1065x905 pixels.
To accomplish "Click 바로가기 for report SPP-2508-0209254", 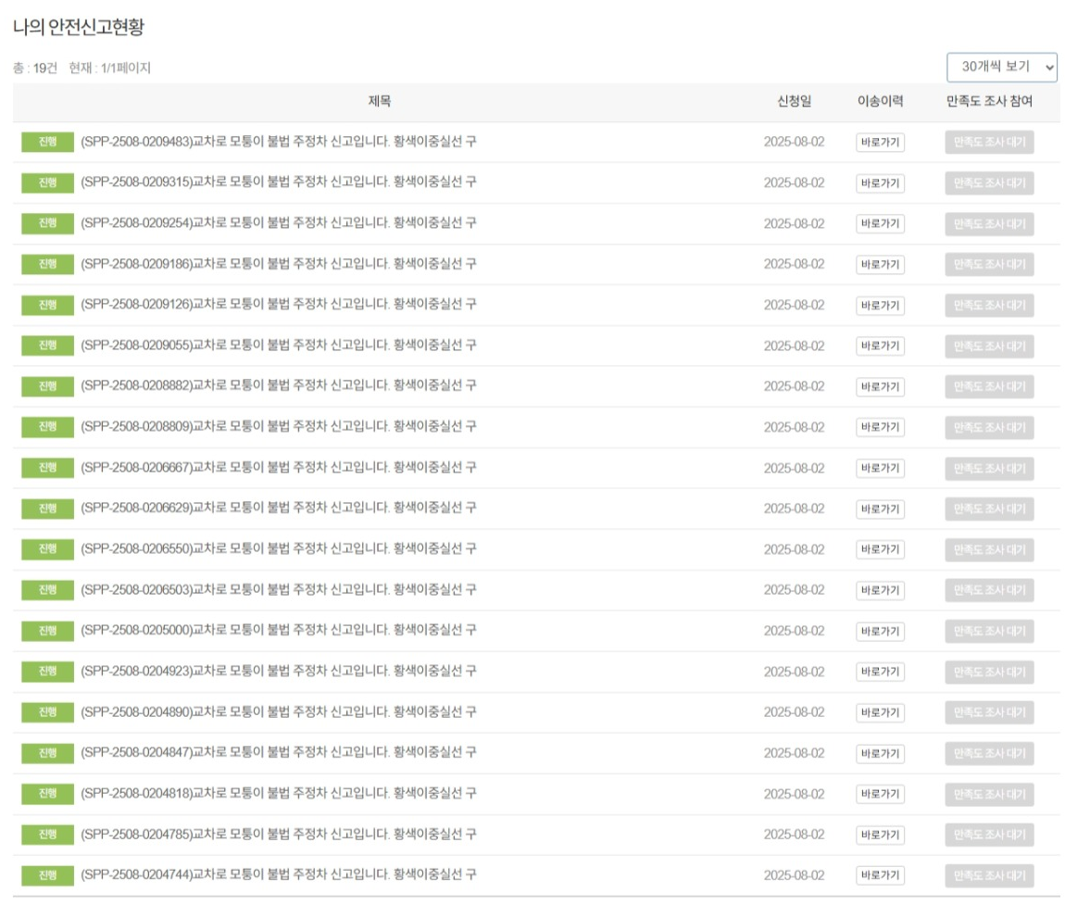I will click(x=879, y=224).
